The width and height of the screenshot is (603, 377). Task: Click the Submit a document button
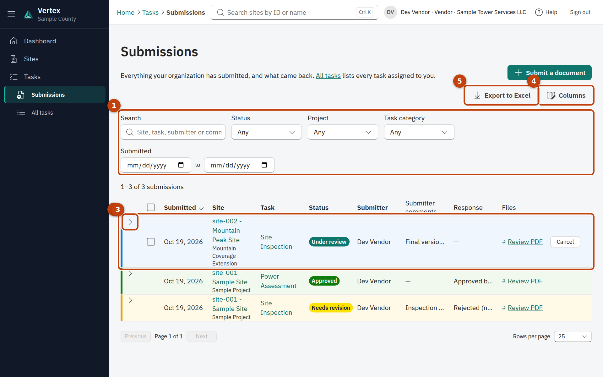point(549,73)
